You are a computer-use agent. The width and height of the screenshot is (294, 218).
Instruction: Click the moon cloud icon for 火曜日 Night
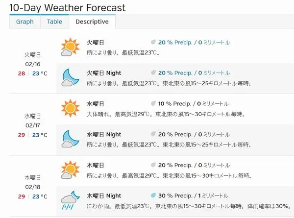70,77
